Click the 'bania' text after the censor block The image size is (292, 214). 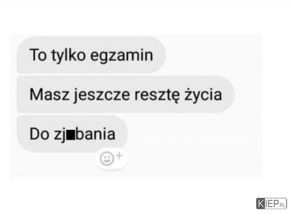coord(96,134)
